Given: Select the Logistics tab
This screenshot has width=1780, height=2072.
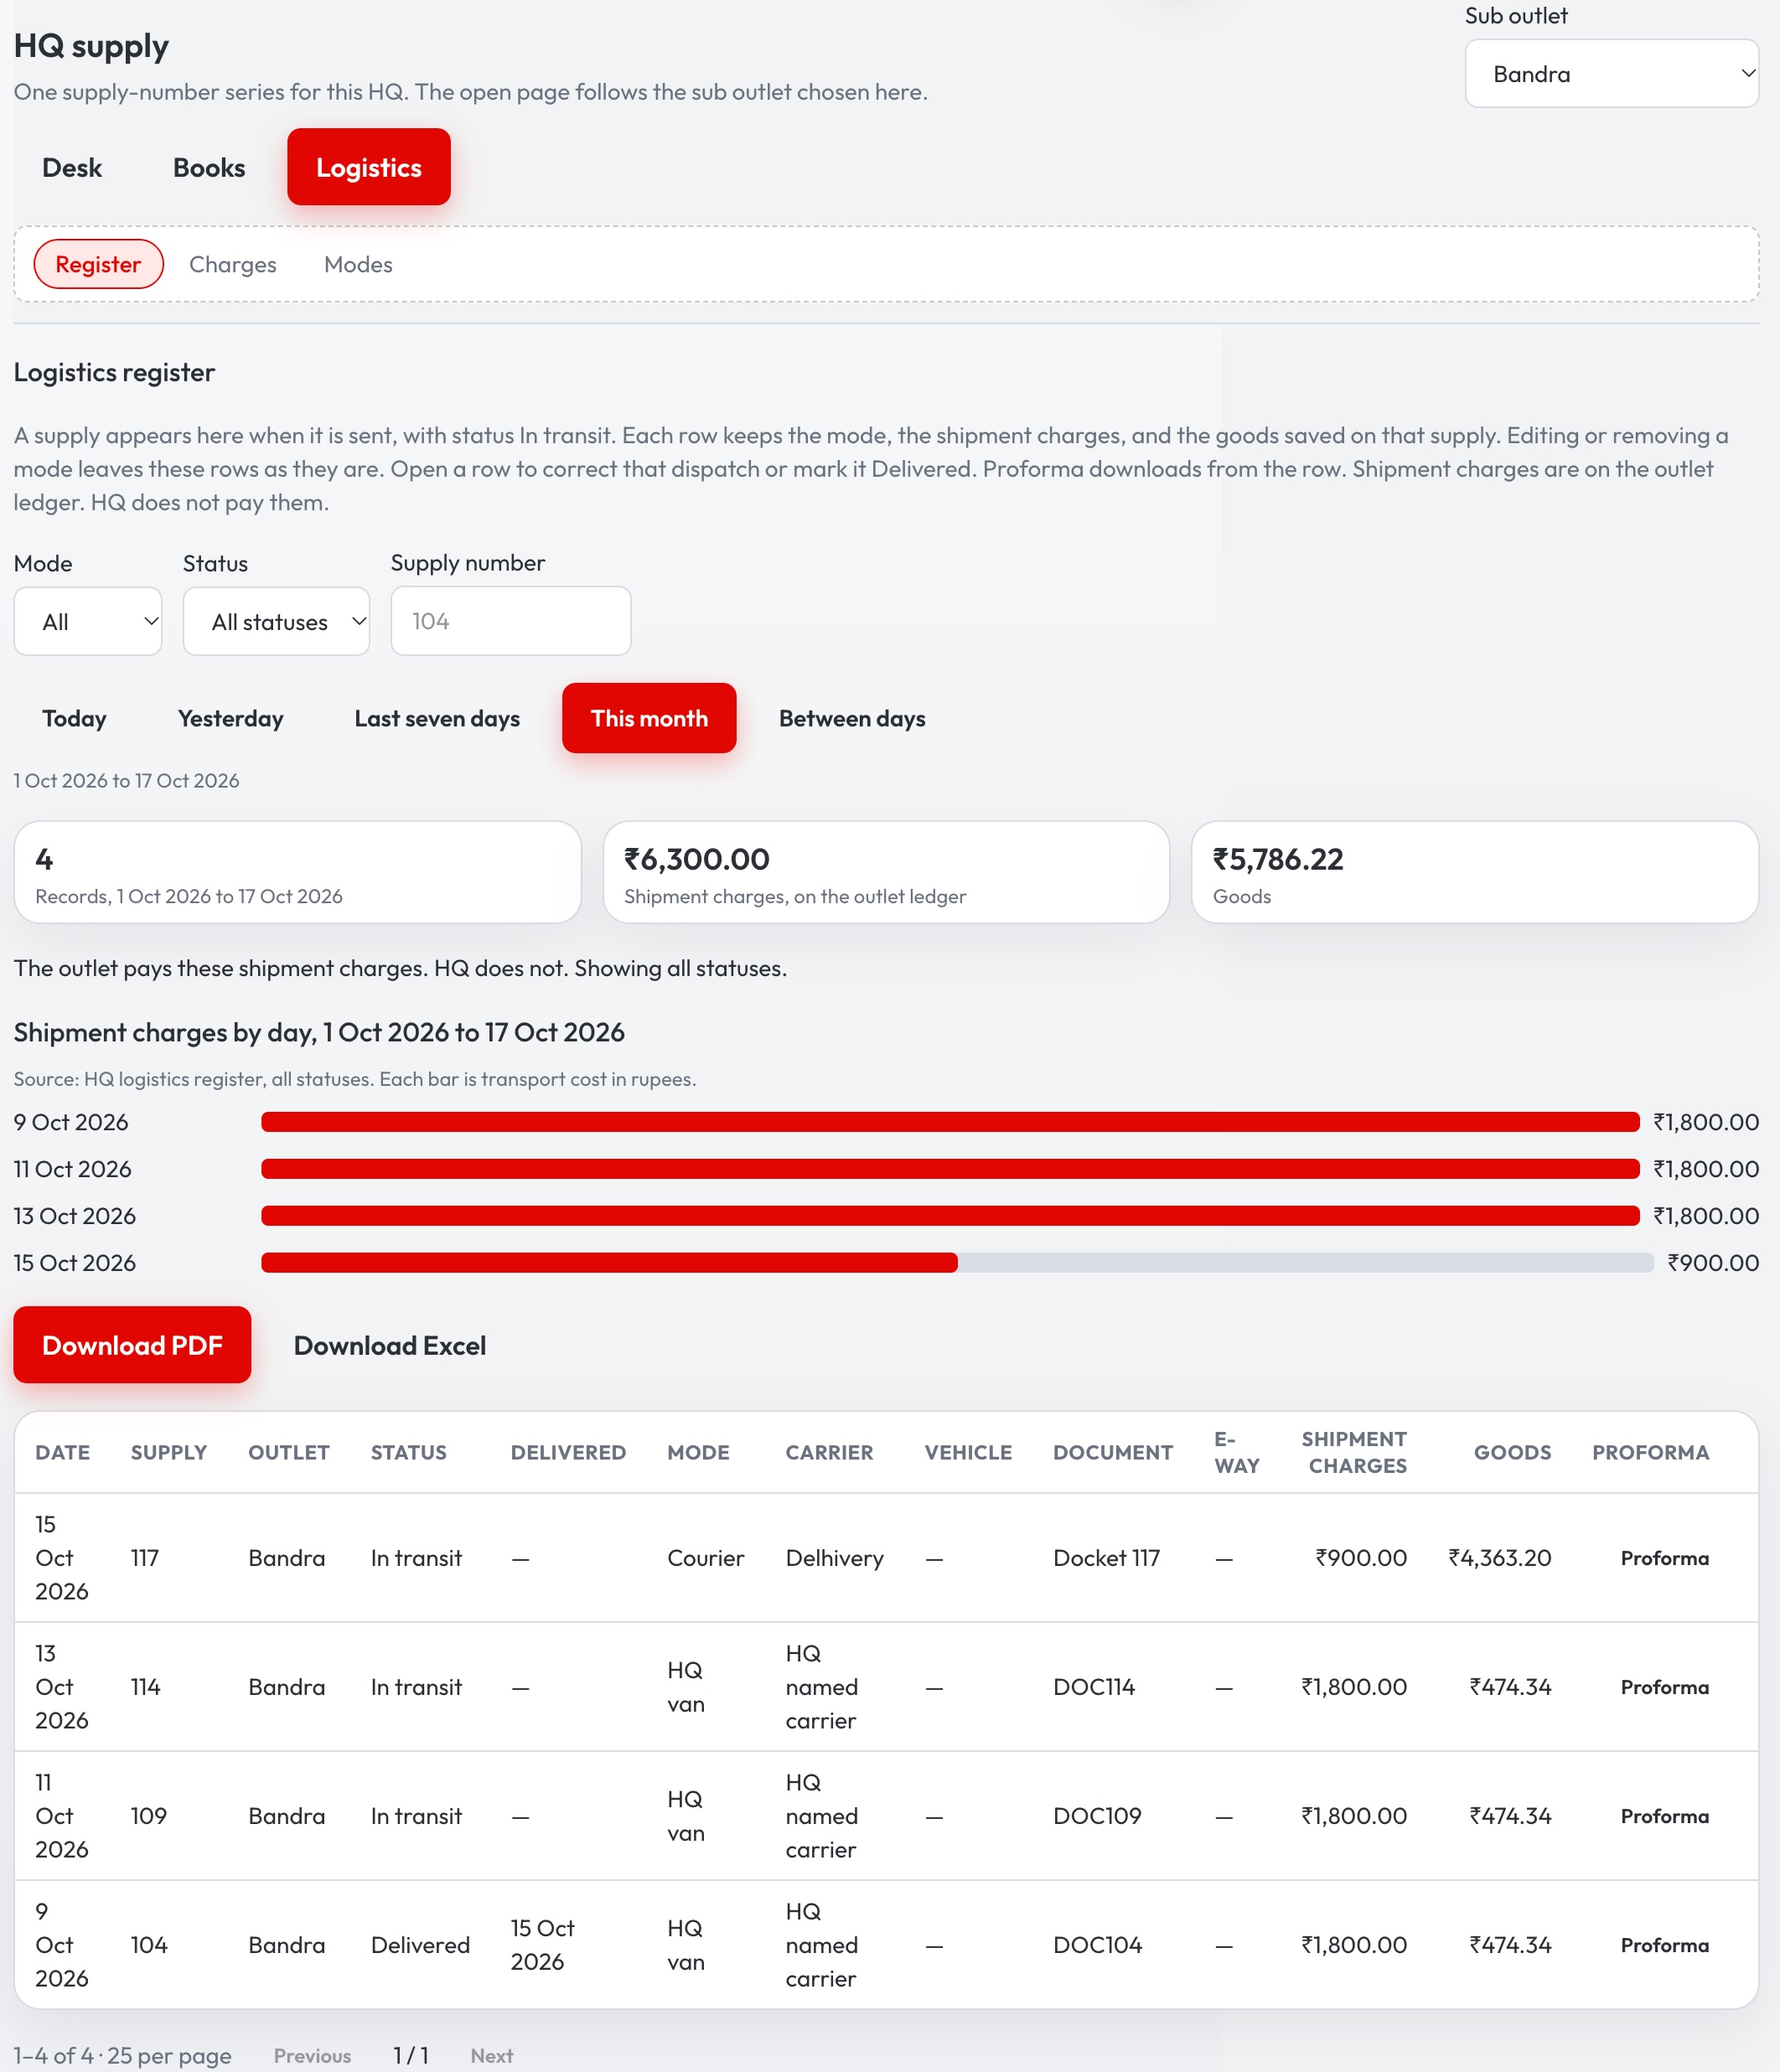Looking at the screenshot, I should pos(369,167).
